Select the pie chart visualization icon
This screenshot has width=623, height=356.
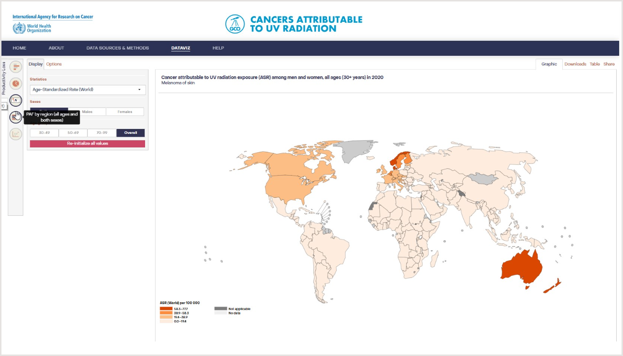coord(16,83)
